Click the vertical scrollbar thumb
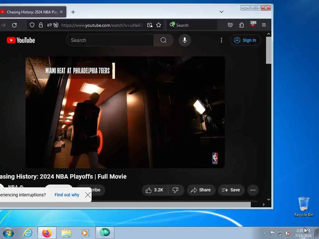Image resolution: width=319 pixels, height=239 pixels. pos(269,50)
